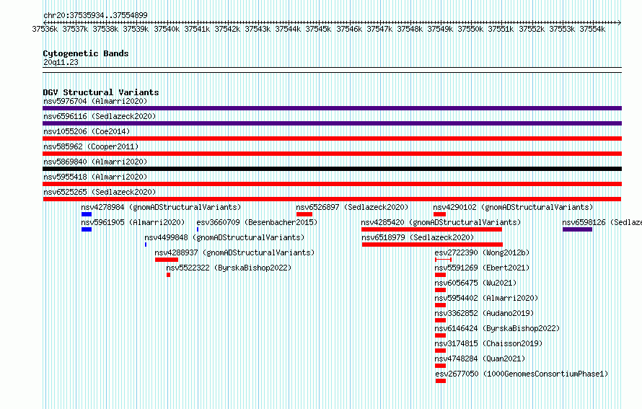
Task: Click nsv4278984 (gnomADStructuralVariants) label
Action: tap(161, 207)
